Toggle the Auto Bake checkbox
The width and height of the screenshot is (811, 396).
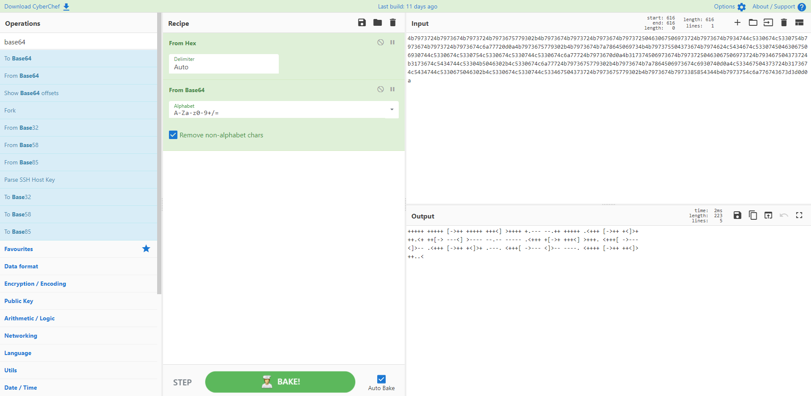(x=381, y=379)
